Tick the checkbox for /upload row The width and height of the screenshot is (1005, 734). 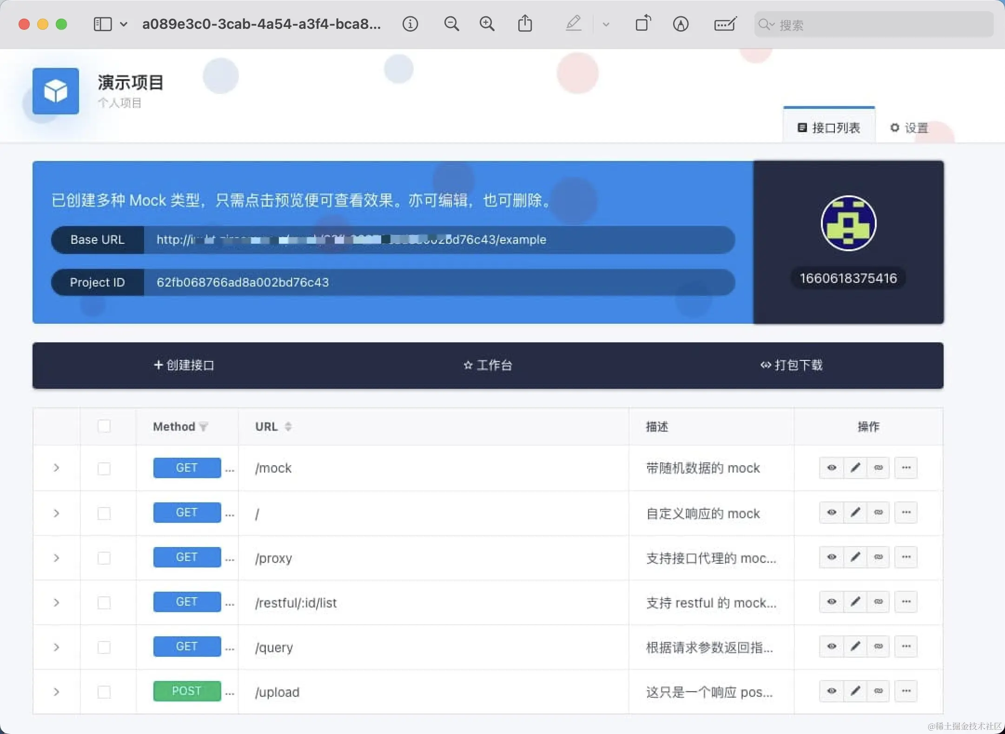pos(104,692)
